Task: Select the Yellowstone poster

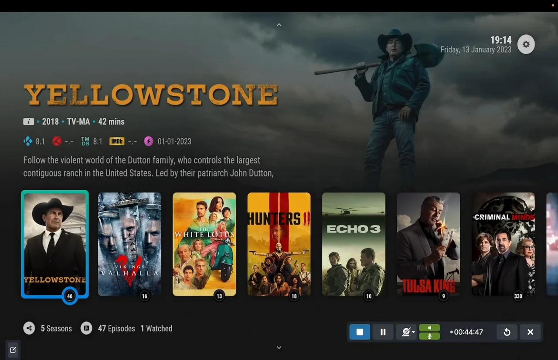Action: click(x=55, y=244)
